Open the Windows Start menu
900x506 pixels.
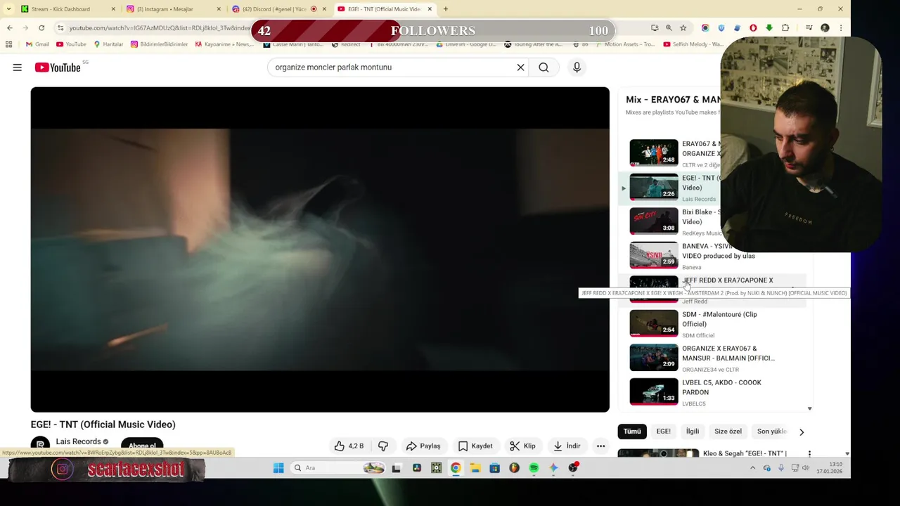pyautogui.click(x=278, y=468)
